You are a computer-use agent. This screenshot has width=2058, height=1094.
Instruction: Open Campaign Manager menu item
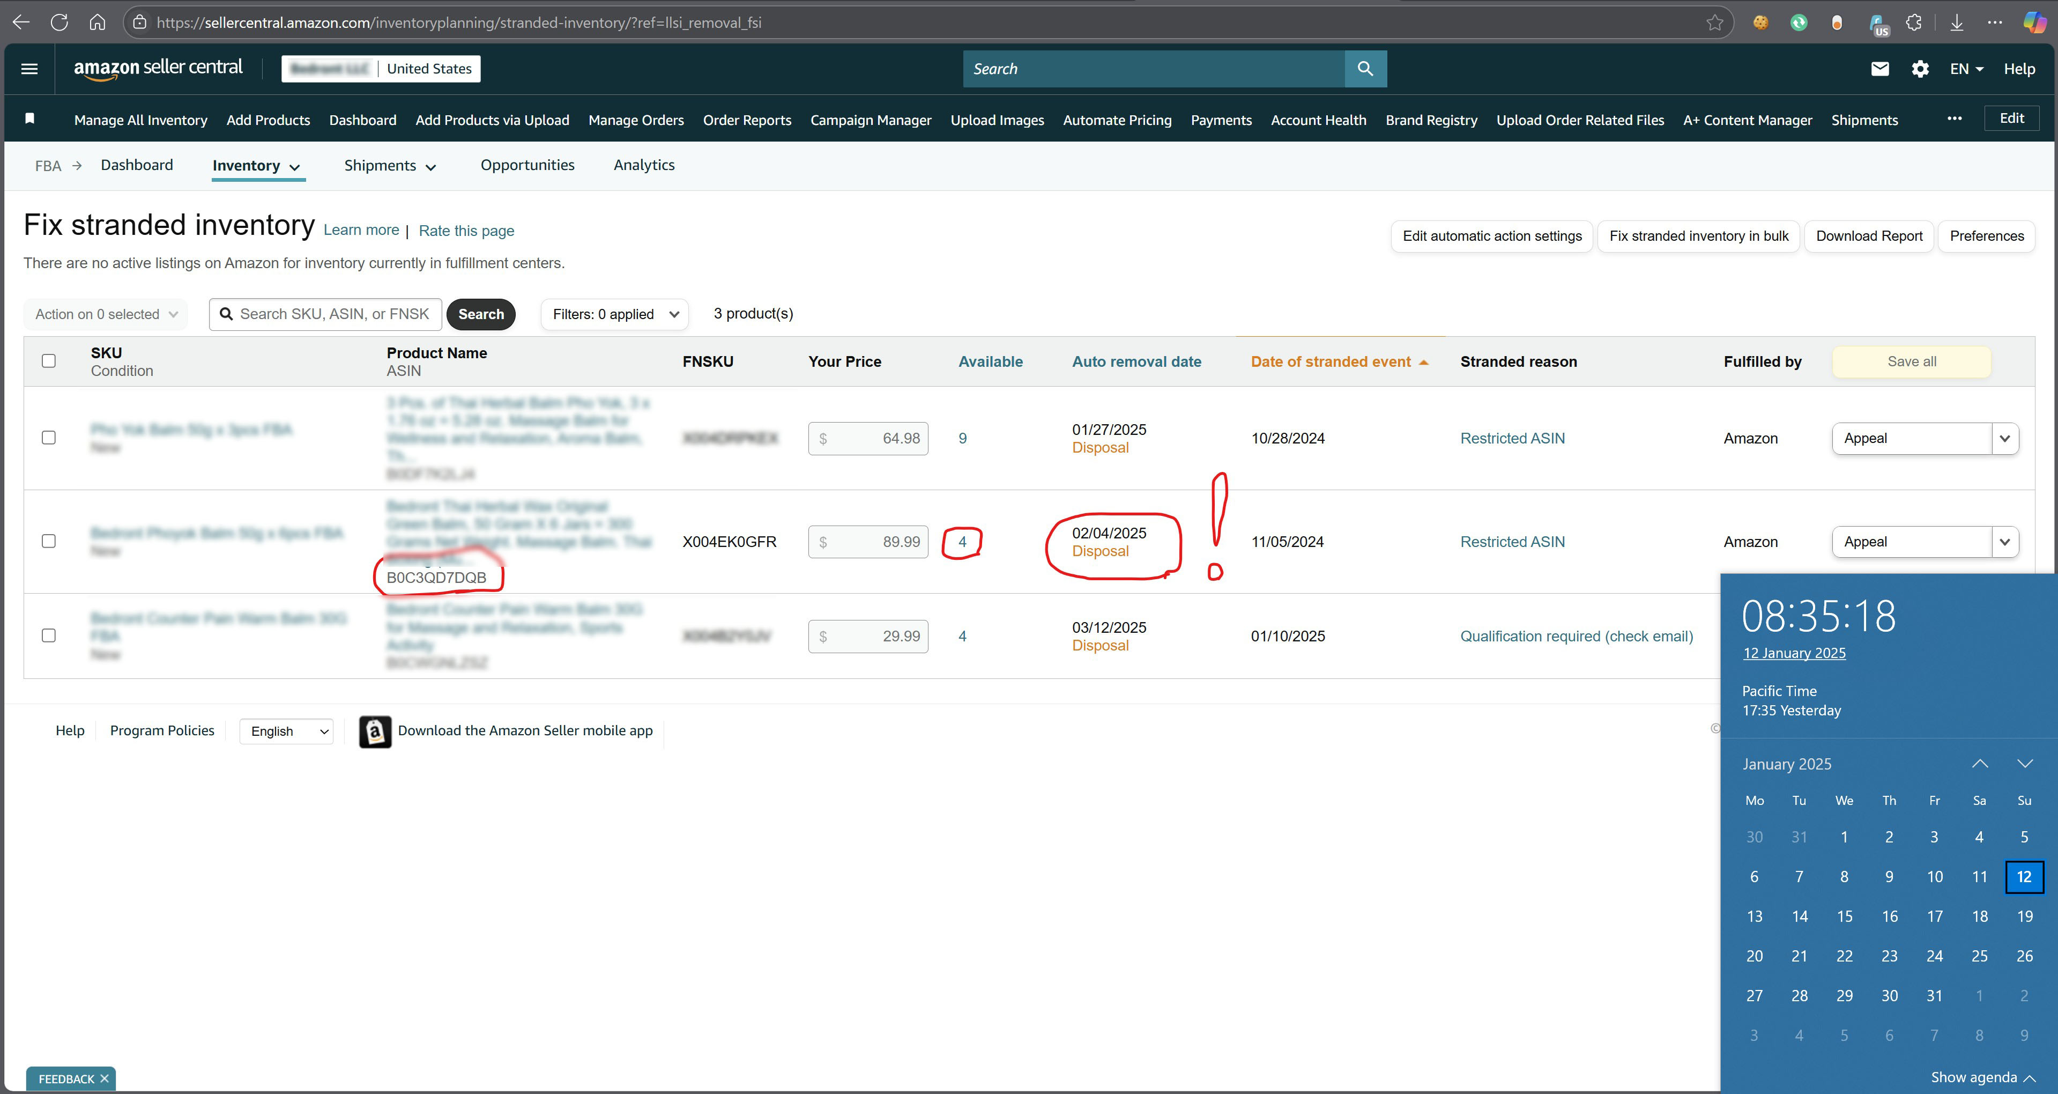871,120
